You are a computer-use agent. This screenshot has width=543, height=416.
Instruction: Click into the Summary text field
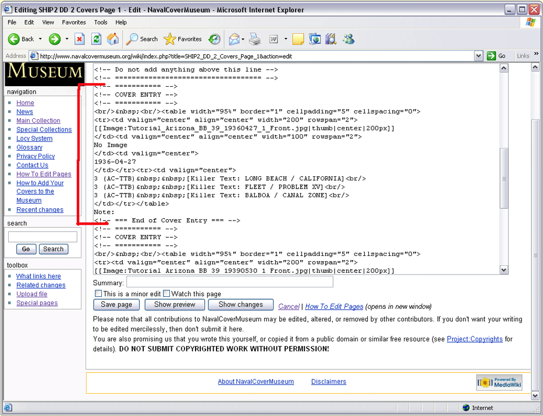(229, 282)
